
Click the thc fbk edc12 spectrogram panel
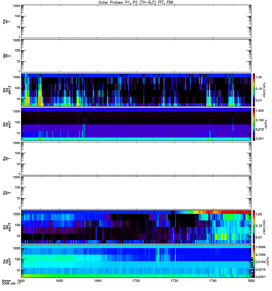[x=136, y=227]
